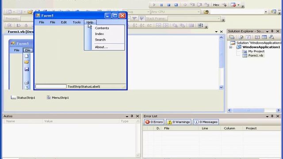Image resolution: width=283 pixels, height=159 pixels.
Task: Click the Open folder icon in designer File dropdown
Action: coord(27,62)
